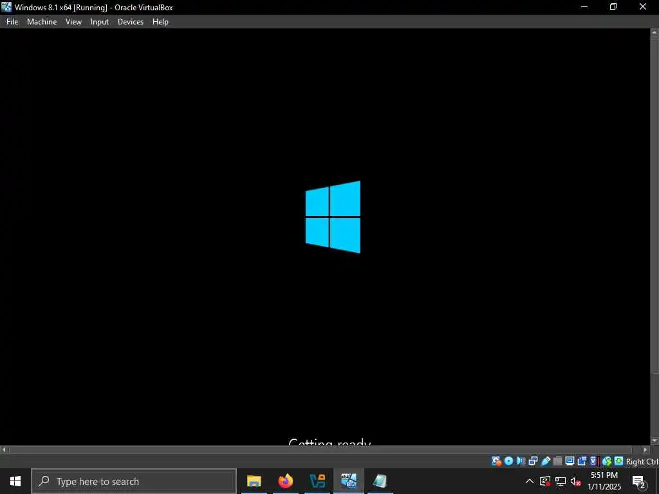This screenshot has height=494, width=659.
Task: Open the View menu
Action: pyautogui.click(x=73, y=22)
